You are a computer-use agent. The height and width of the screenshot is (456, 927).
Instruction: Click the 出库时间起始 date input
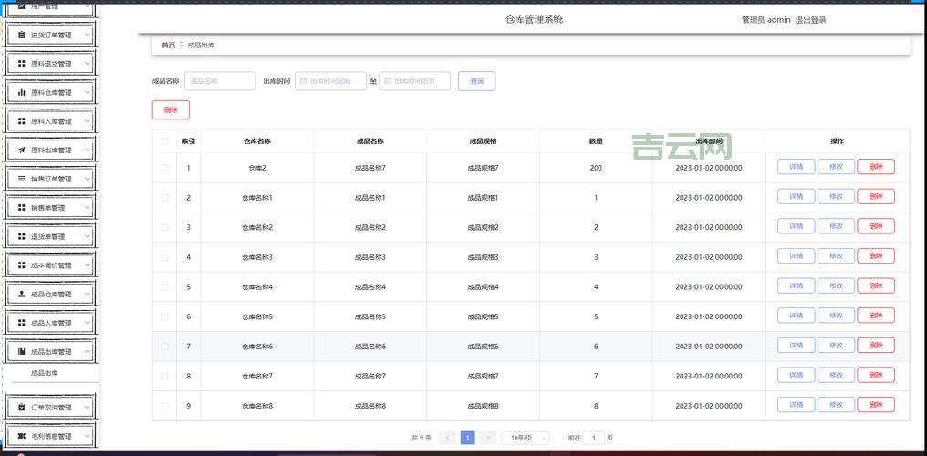[331, 81]
